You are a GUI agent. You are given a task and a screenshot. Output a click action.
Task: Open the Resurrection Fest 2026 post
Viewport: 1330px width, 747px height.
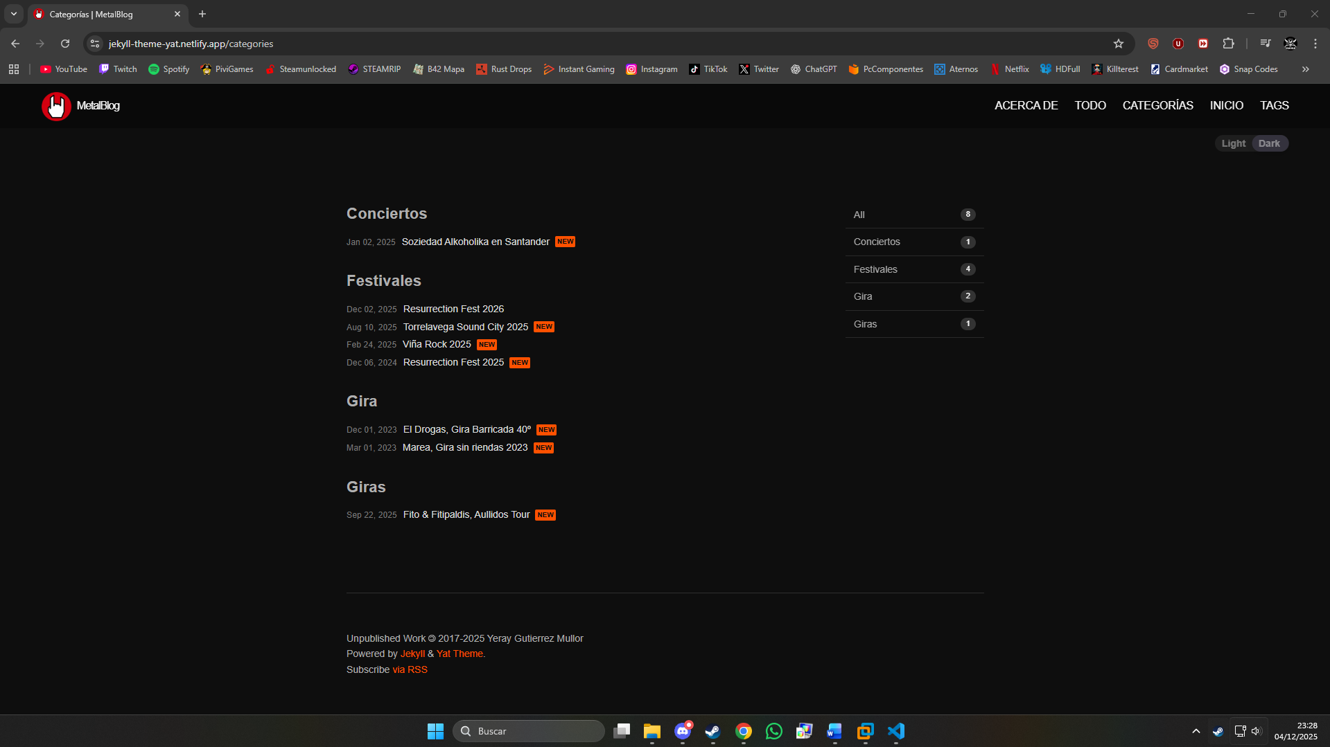(x=453, y=309)
